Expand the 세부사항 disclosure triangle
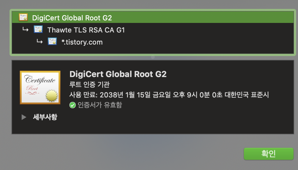The height and width of the screenshot is (170, 298). coord(24,117)
